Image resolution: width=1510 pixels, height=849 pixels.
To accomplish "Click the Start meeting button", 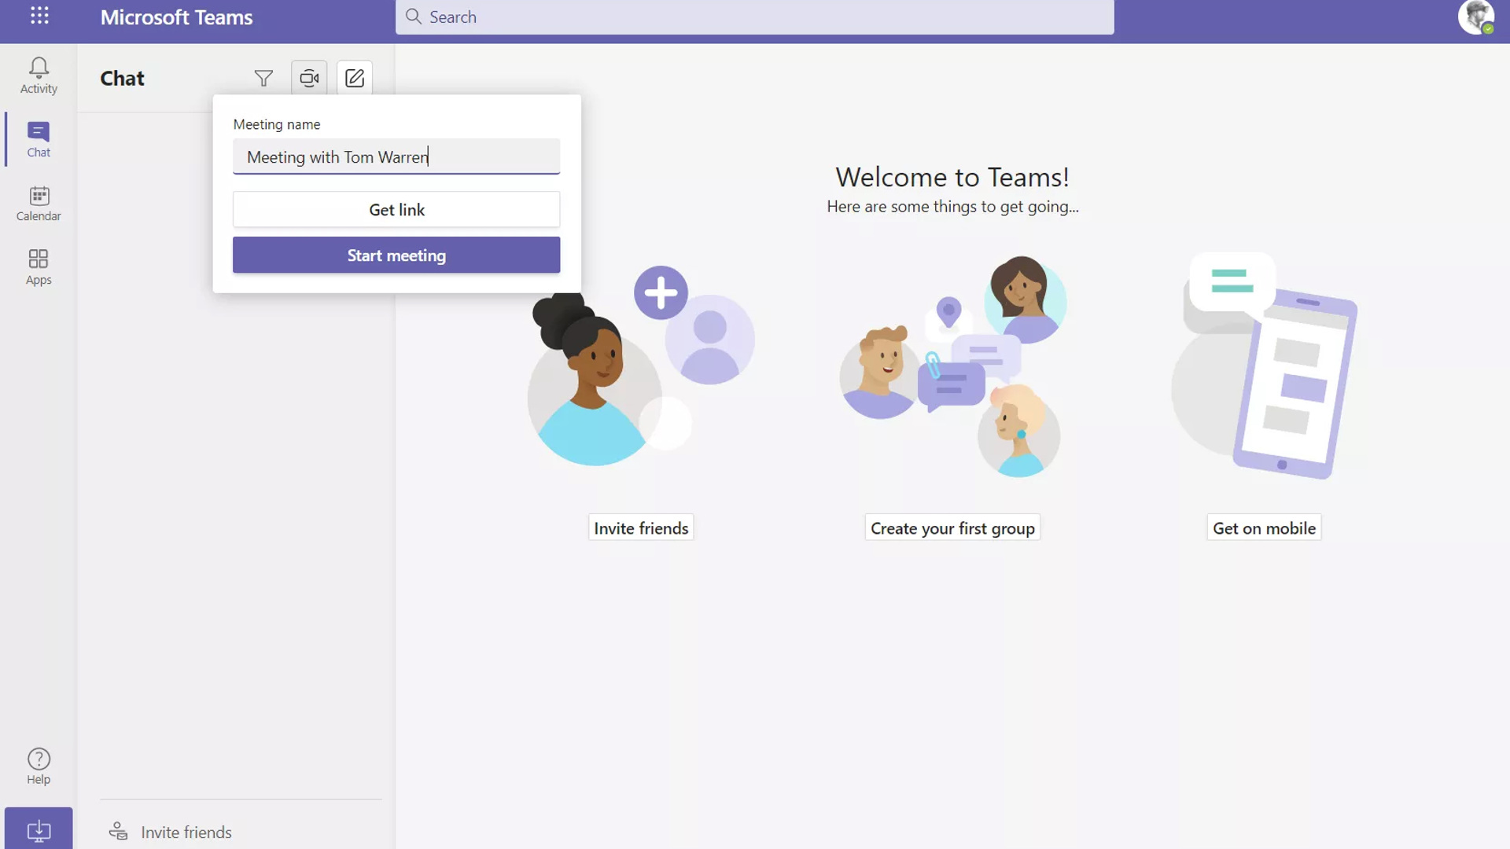I will coord(396,254).
